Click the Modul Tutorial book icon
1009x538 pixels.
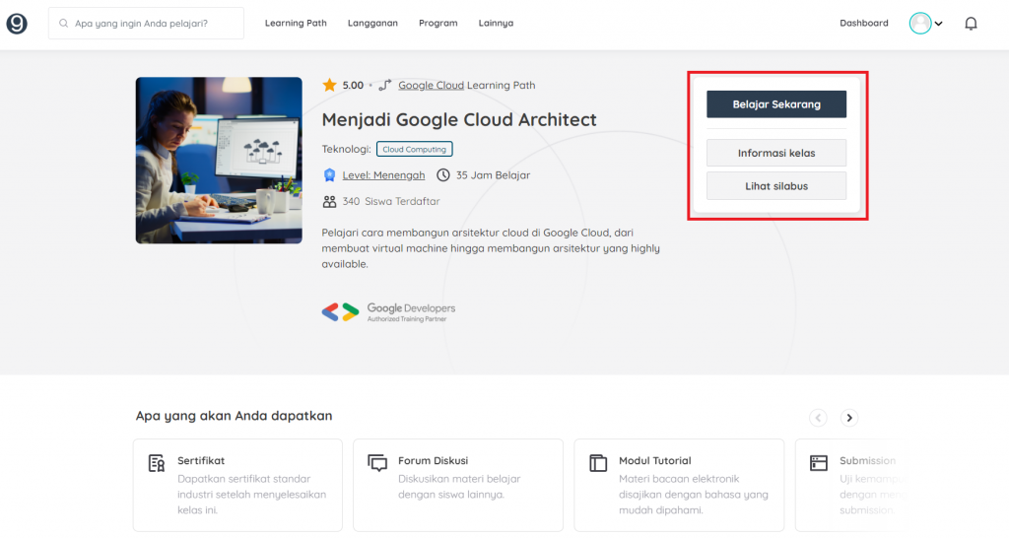pyautogui.click(x=598, y=463)
